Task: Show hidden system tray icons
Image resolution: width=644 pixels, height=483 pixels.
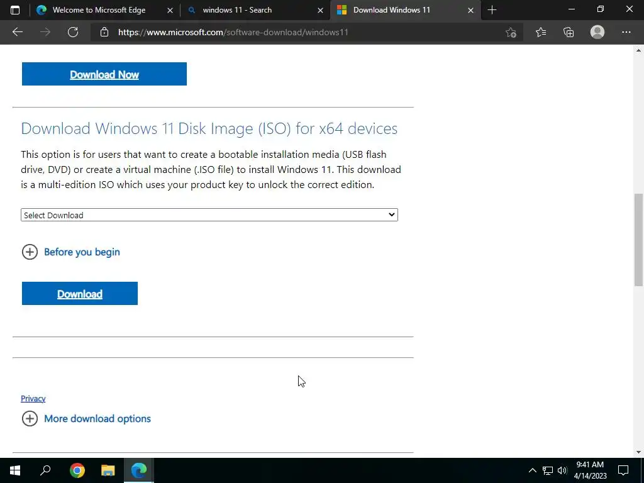Action: [x=532, y=470]
